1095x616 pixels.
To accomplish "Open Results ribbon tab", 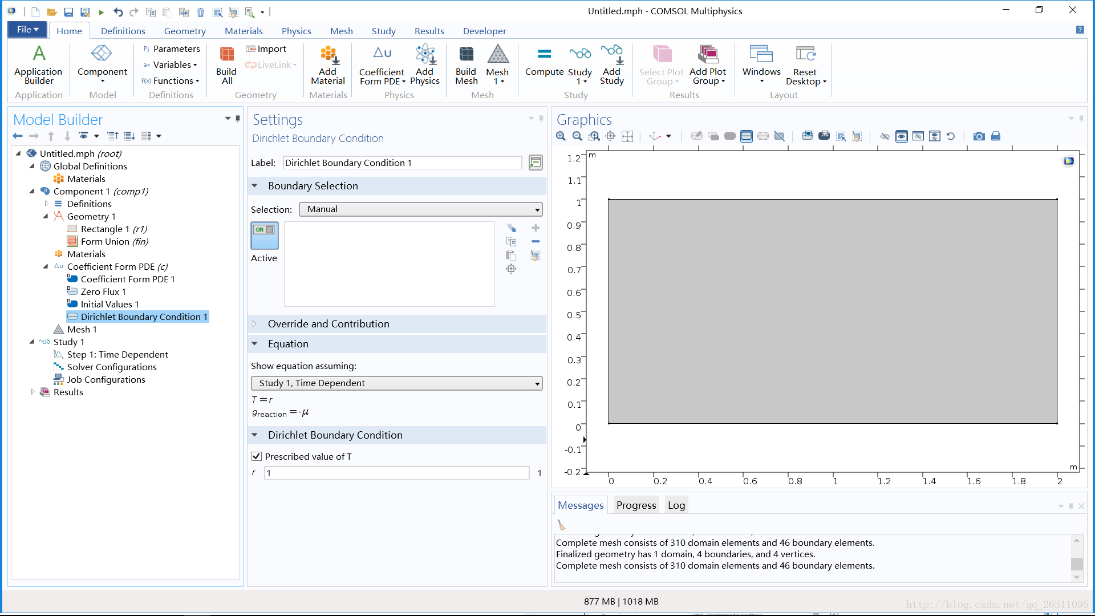I will click(429, 31).
